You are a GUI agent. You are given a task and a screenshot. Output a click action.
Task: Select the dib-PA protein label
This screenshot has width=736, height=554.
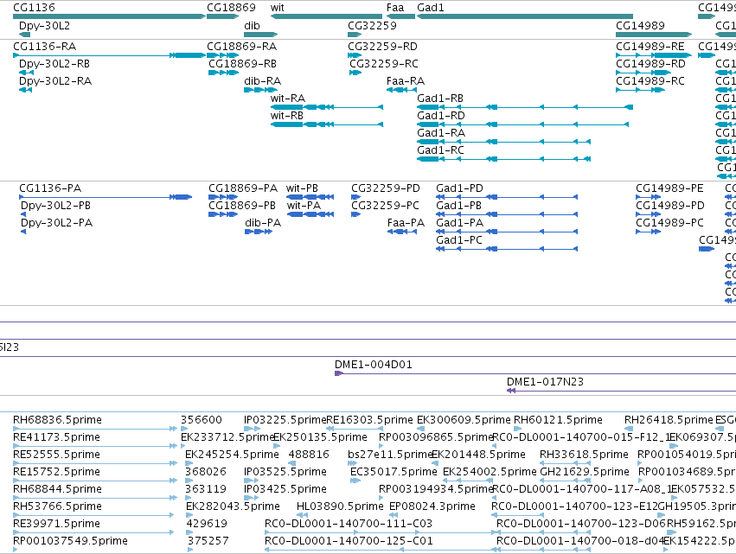[x=263, y=223]
